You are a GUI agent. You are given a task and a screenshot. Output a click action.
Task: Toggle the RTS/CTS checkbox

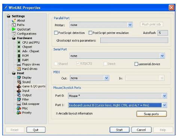[x=78, y=64]
